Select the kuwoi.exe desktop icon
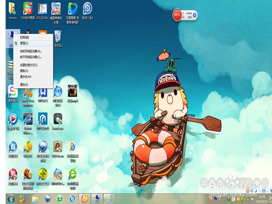272x204 pixels. click(x=58, y=121)
